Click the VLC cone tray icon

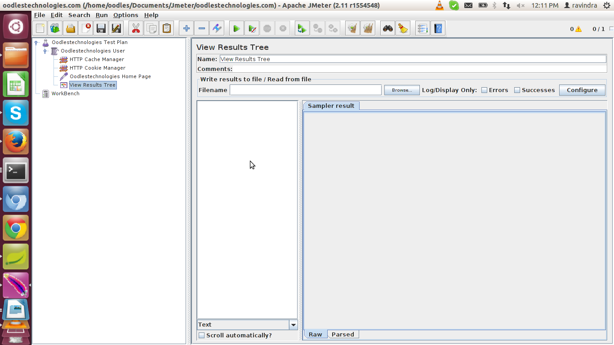click(440, 5)
